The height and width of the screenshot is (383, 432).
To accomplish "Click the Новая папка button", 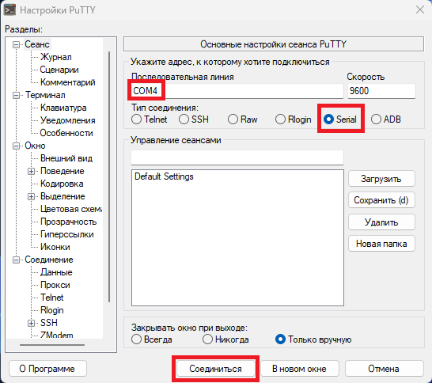I will [x=381, y=244].
